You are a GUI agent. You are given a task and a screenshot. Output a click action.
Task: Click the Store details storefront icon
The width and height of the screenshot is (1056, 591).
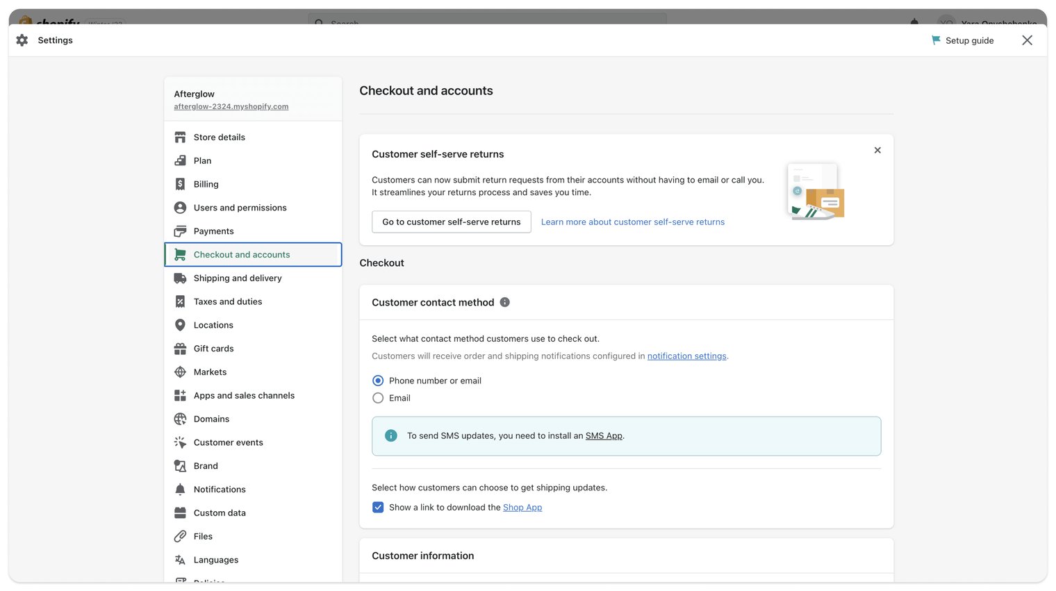pos(180,138)
